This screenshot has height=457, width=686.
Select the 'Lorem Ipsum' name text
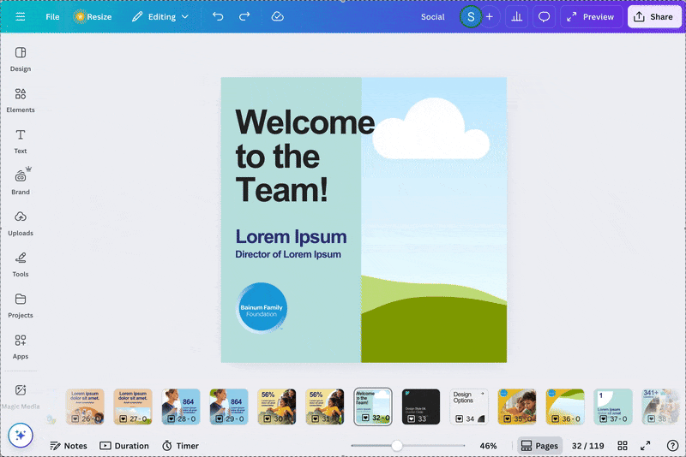291,236
